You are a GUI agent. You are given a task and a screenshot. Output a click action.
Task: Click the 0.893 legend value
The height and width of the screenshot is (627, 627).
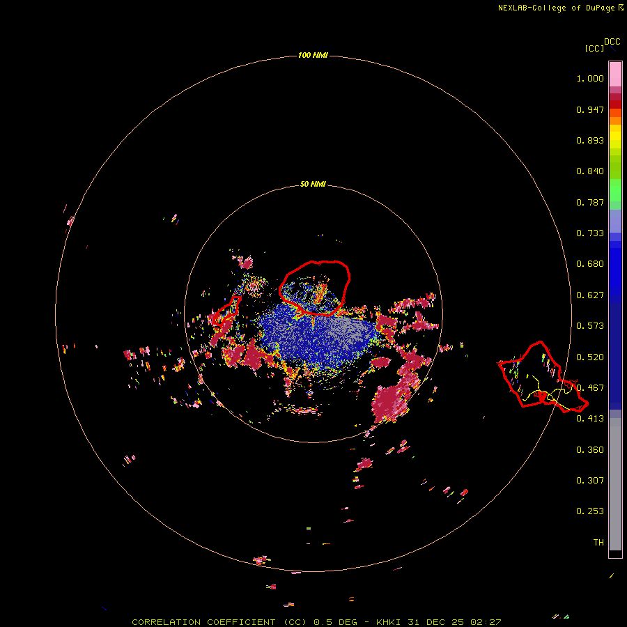pos(590,140)
